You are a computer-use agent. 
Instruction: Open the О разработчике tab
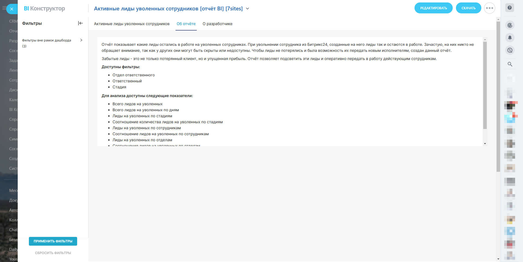pos(217,24)
